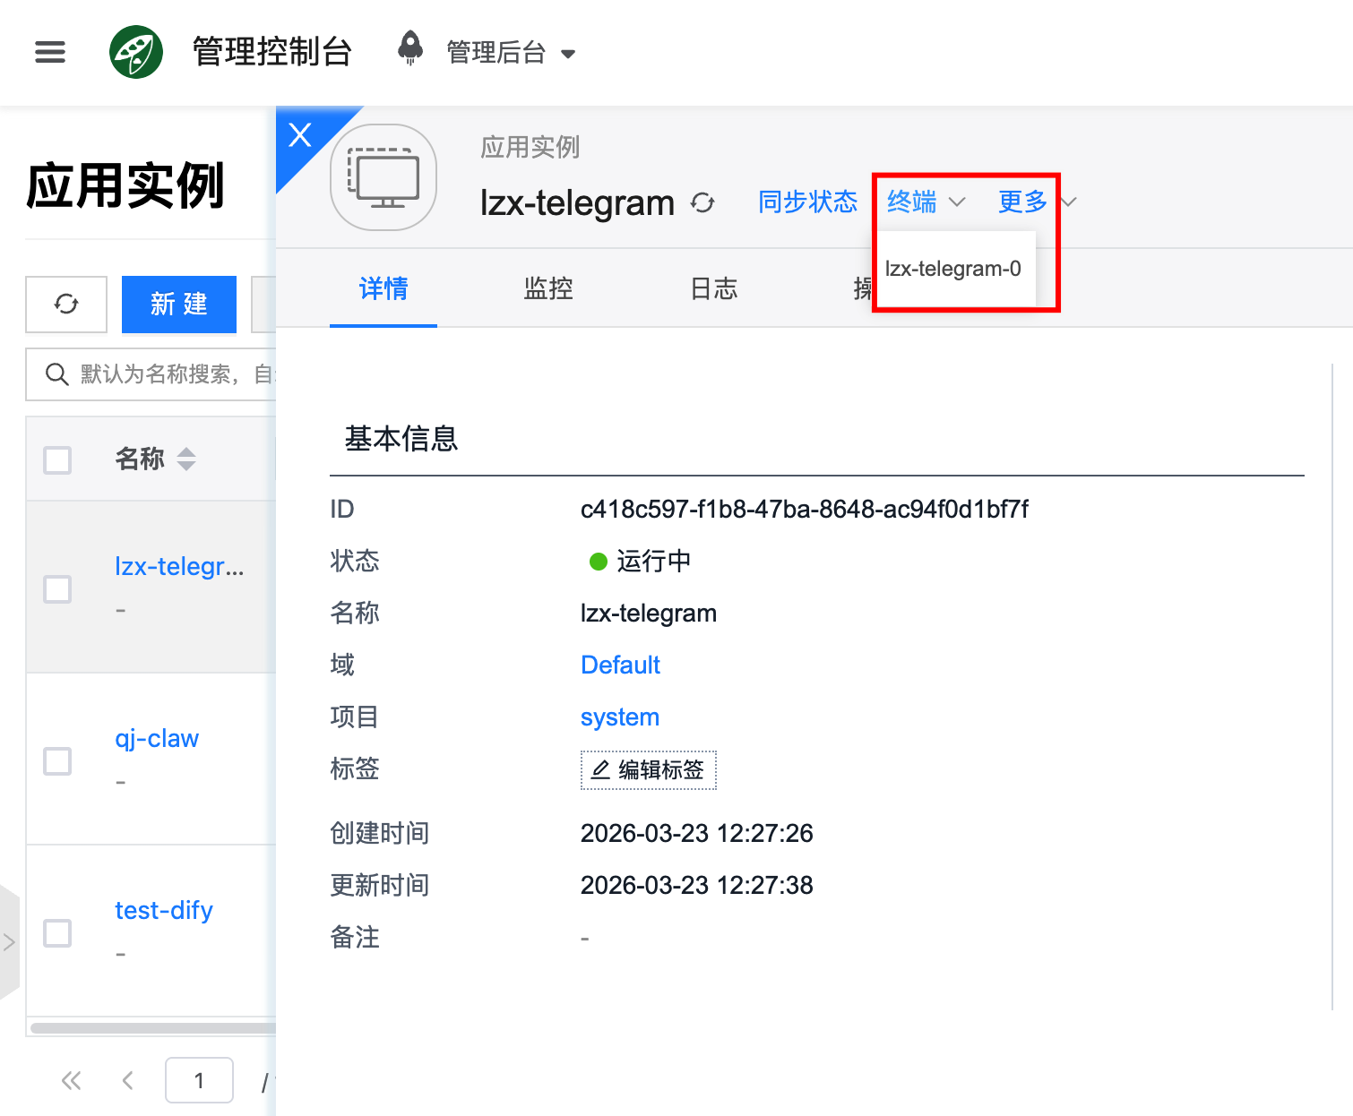
Task: Sort the list by 名称 column
Action: (x=186, y=459)
